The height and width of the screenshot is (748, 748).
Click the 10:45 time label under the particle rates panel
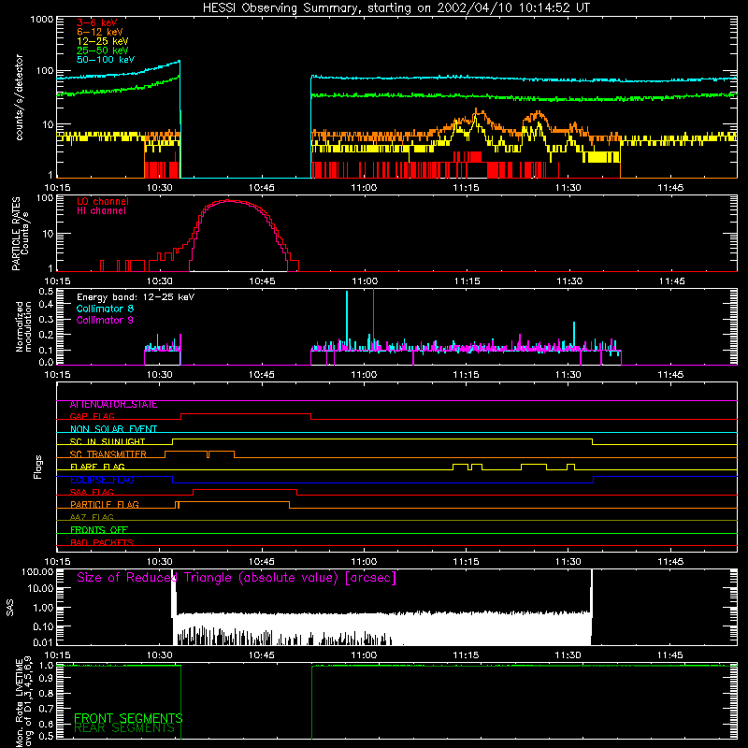[x=262, y=281]
